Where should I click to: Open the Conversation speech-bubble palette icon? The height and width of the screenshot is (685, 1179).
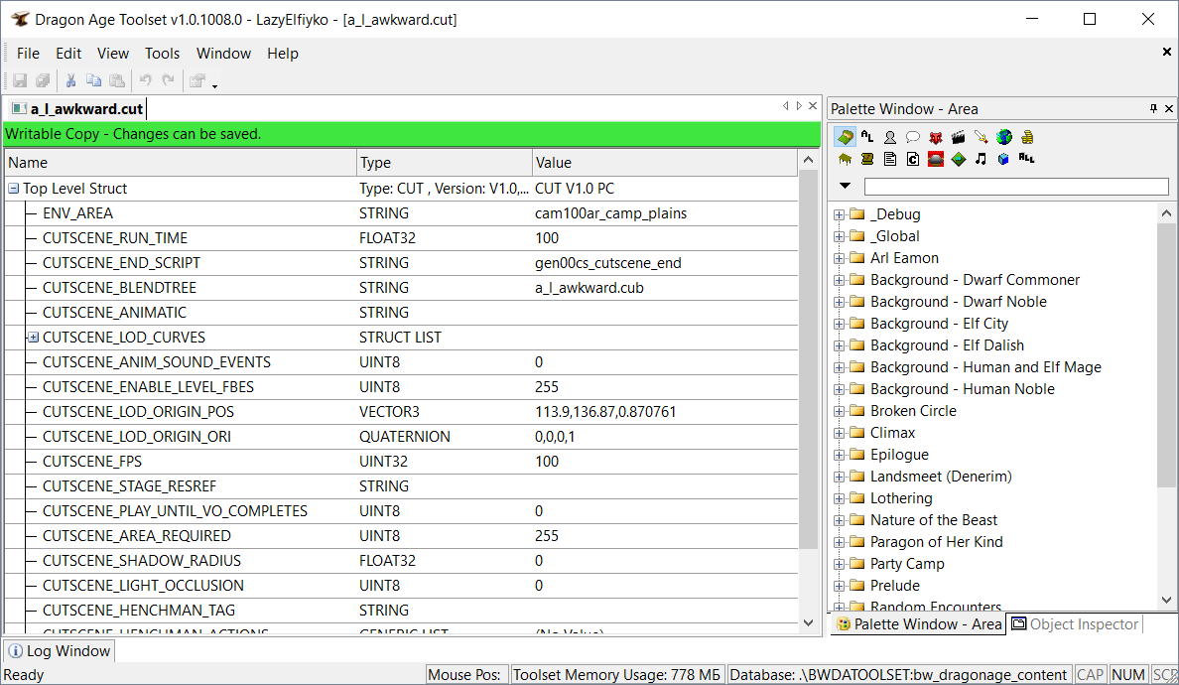pos(913,137)
